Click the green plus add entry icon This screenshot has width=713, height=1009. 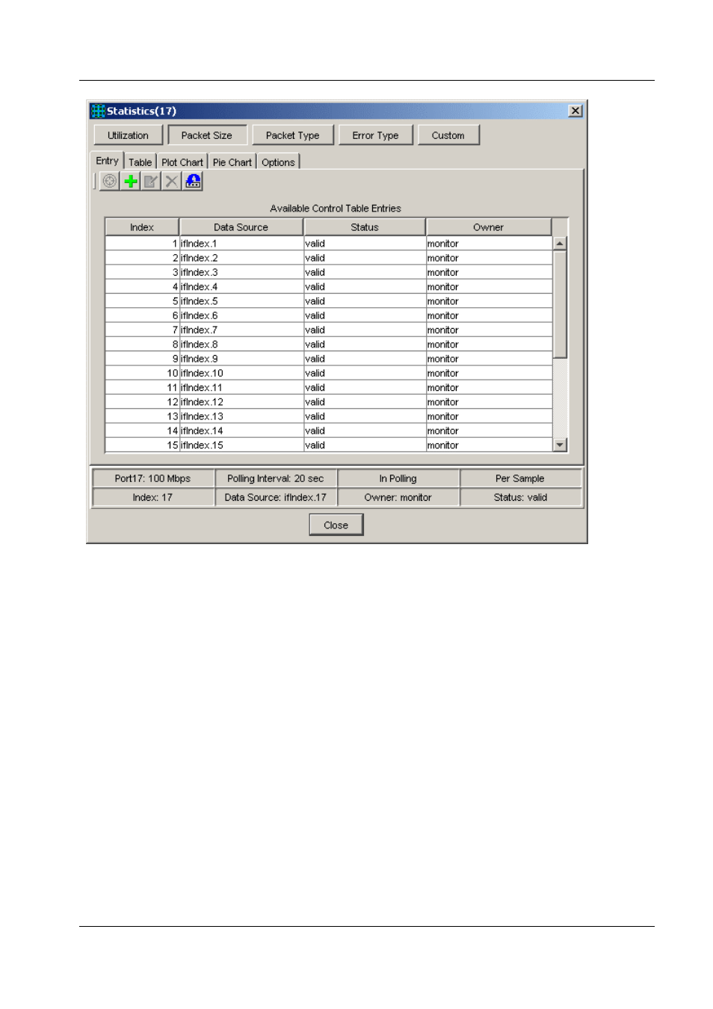(x=131, y=181)
